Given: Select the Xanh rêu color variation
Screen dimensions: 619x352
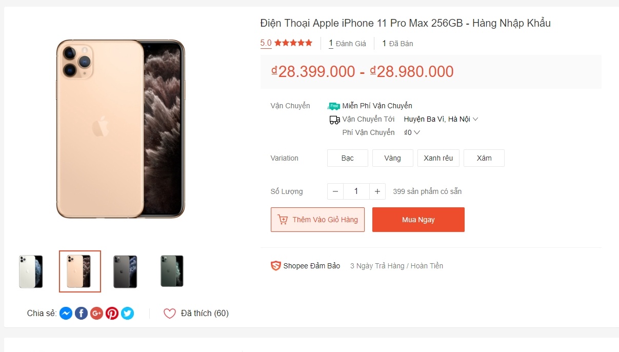Looking at the screenshot, I should pyautogui.click(x=438, y=158).
